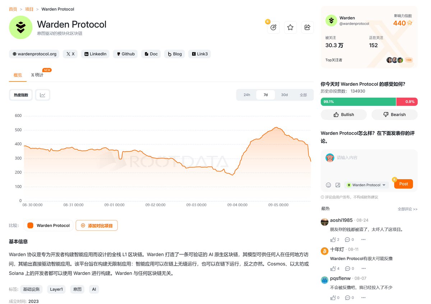This screenshot has height=304, width=431.
Task: Click the AI tag
Action: [94, 289]
